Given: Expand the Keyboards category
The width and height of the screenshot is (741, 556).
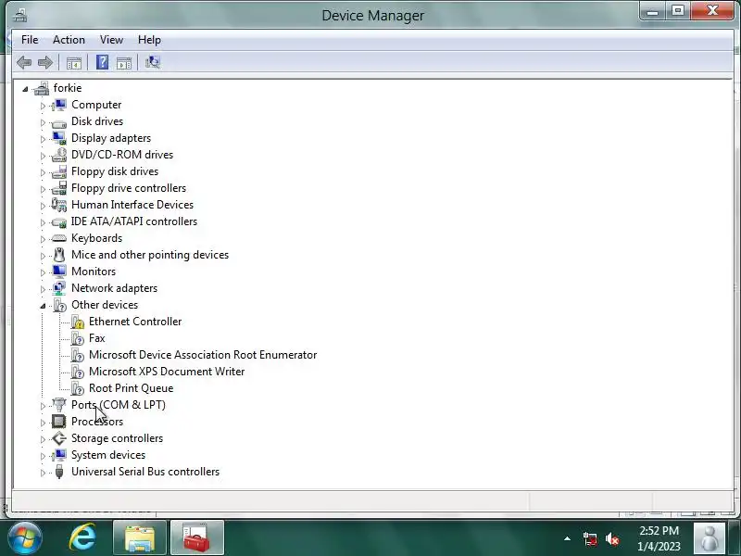Looking at the screenshot, I should (43, 239).
